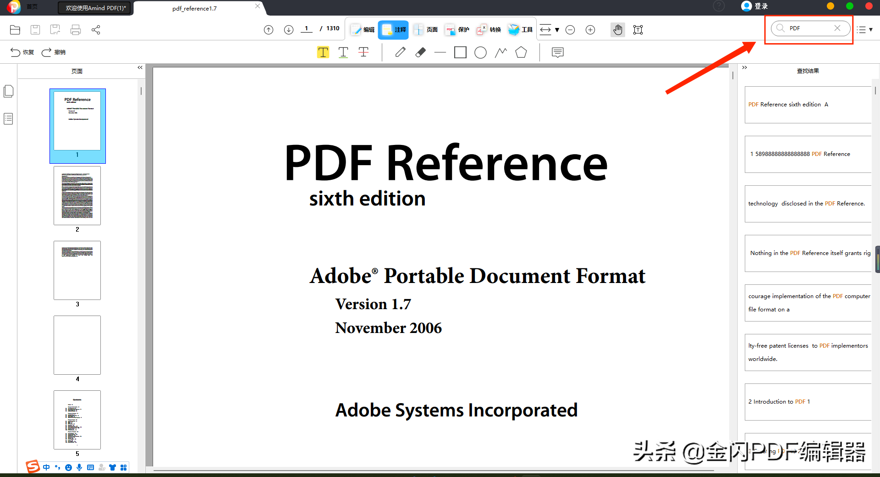Click the microphone icon in IME bar
This screenshot has width=880, height=477.
79,467
